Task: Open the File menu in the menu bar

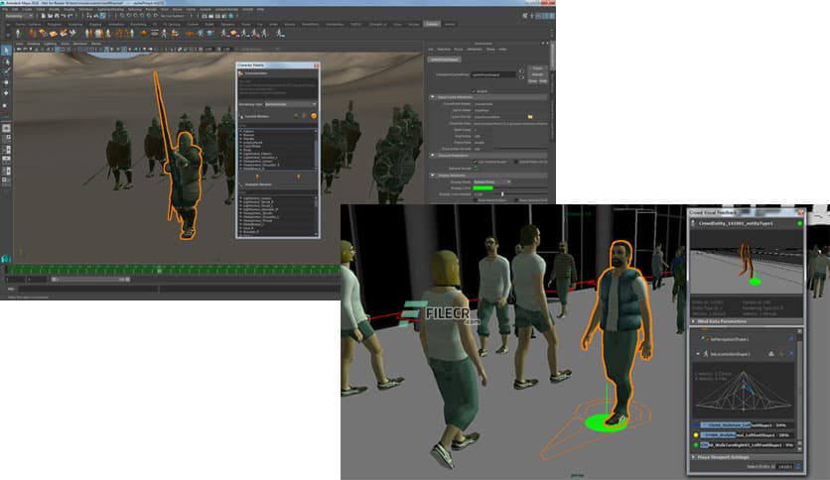Action: coord(6,10)
